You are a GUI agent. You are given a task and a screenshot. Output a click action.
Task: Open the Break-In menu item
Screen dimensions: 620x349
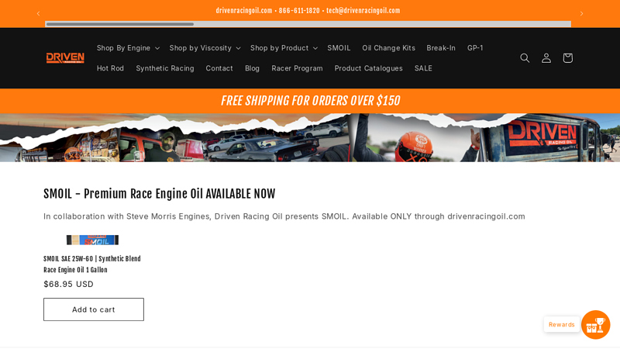coord(441,48)
